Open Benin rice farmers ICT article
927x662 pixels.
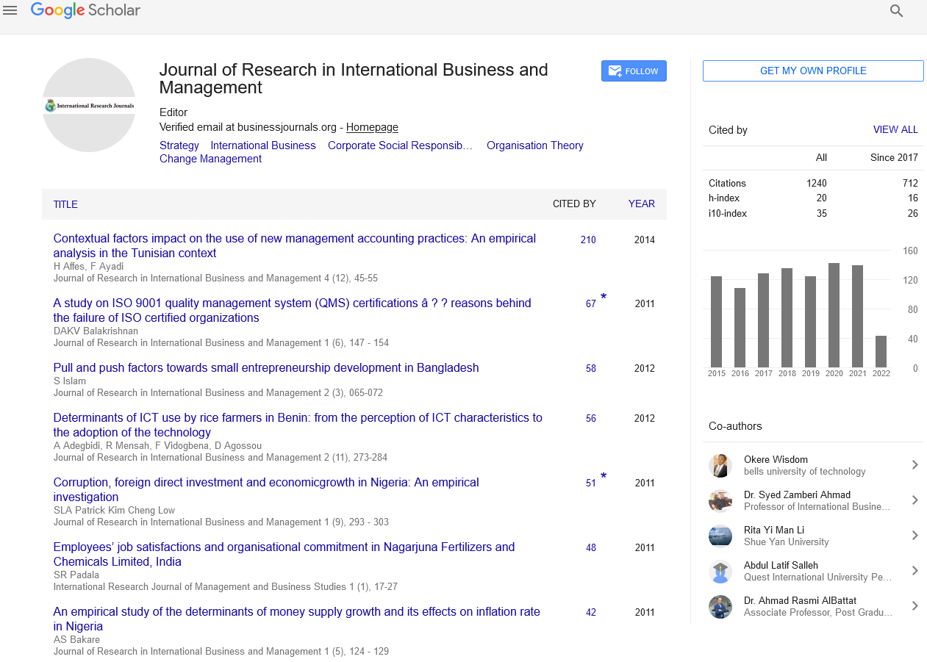point(298,425)
